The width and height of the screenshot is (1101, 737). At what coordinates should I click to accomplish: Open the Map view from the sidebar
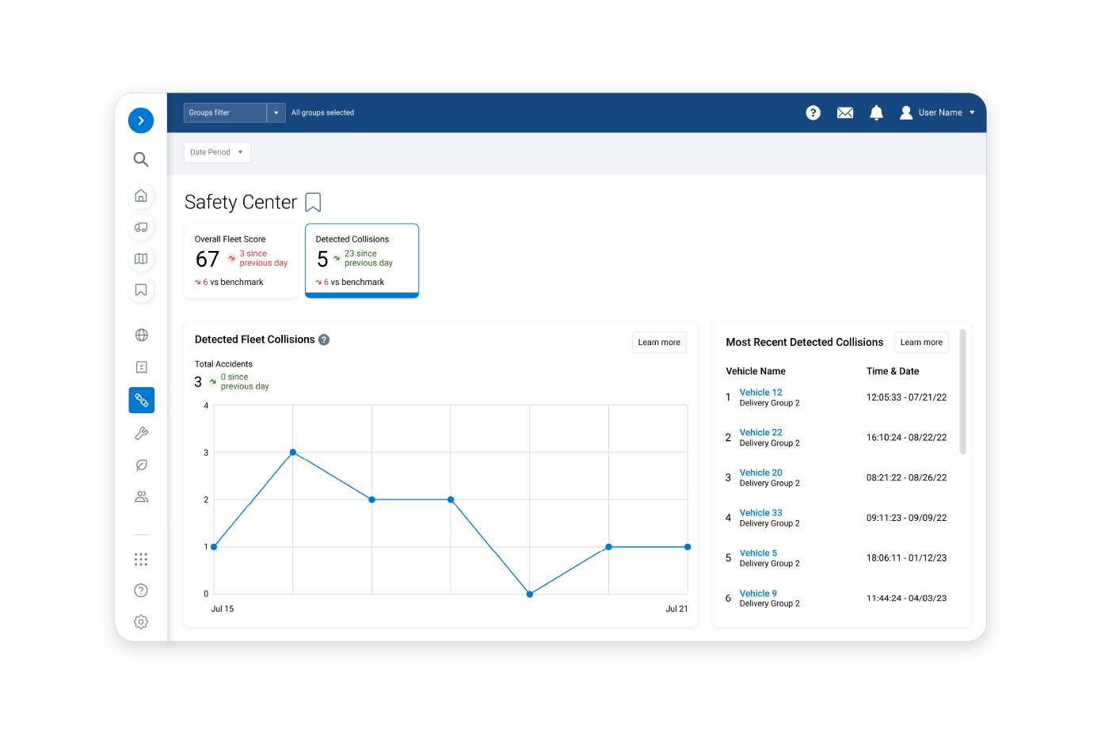[140, 259]
